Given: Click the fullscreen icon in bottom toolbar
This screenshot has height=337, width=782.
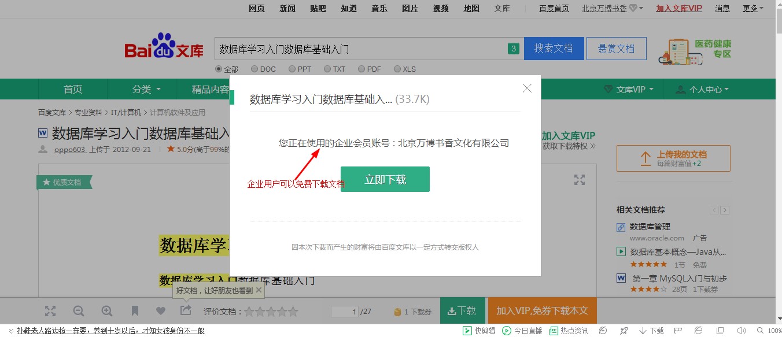Looking at the screenshot, I should pyautogui.click(x=50, y=311).
